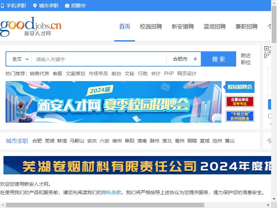
Task: Select the city 淮北
Action: coord(167,141)
